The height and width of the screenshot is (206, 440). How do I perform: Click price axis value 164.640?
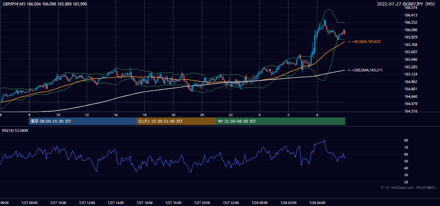tap(410, 96)
